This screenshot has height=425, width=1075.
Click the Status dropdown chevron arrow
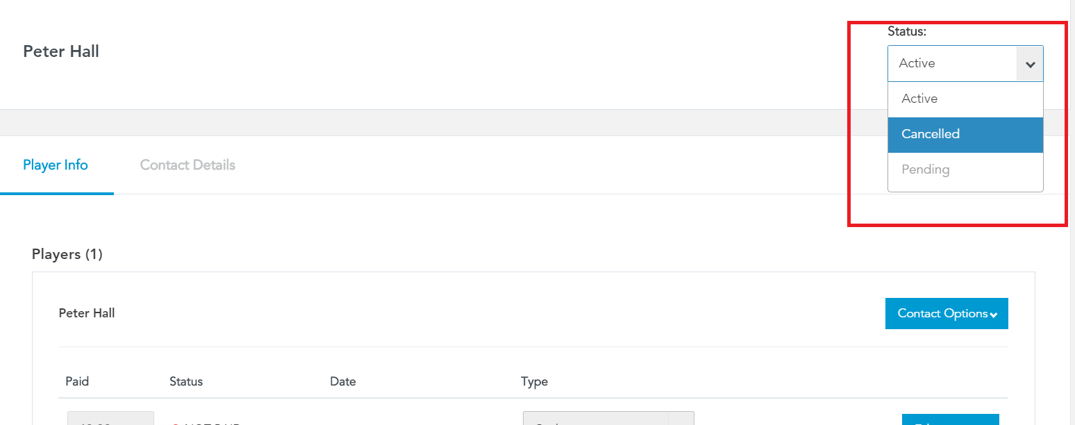pyautogui.click(x=1030, y=64)
